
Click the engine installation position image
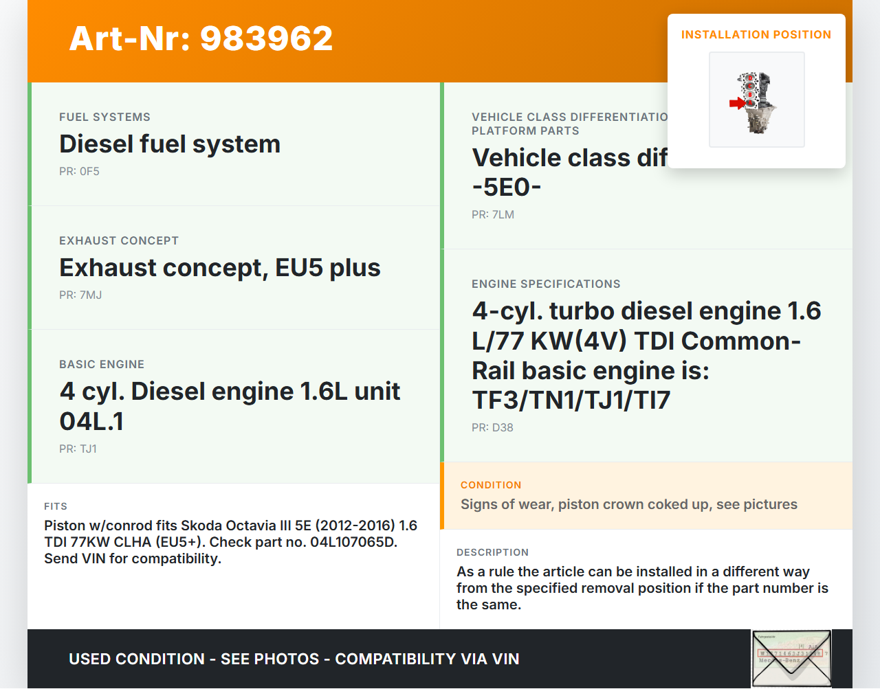756,100
